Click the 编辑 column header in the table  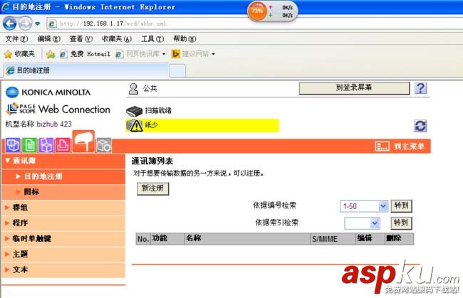(370, 239)
